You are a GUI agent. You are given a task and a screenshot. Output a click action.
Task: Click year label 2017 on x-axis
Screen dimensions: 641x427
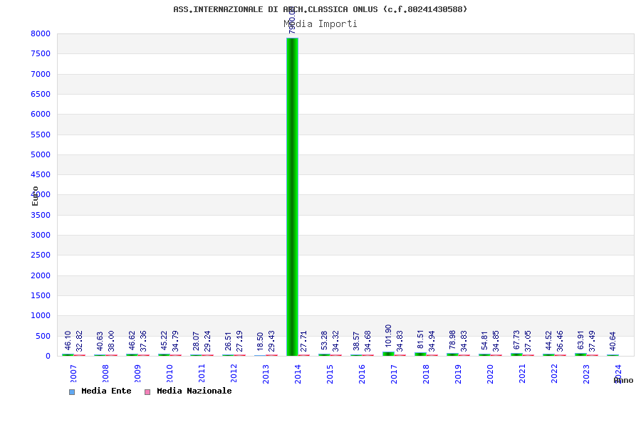point(394,374)
